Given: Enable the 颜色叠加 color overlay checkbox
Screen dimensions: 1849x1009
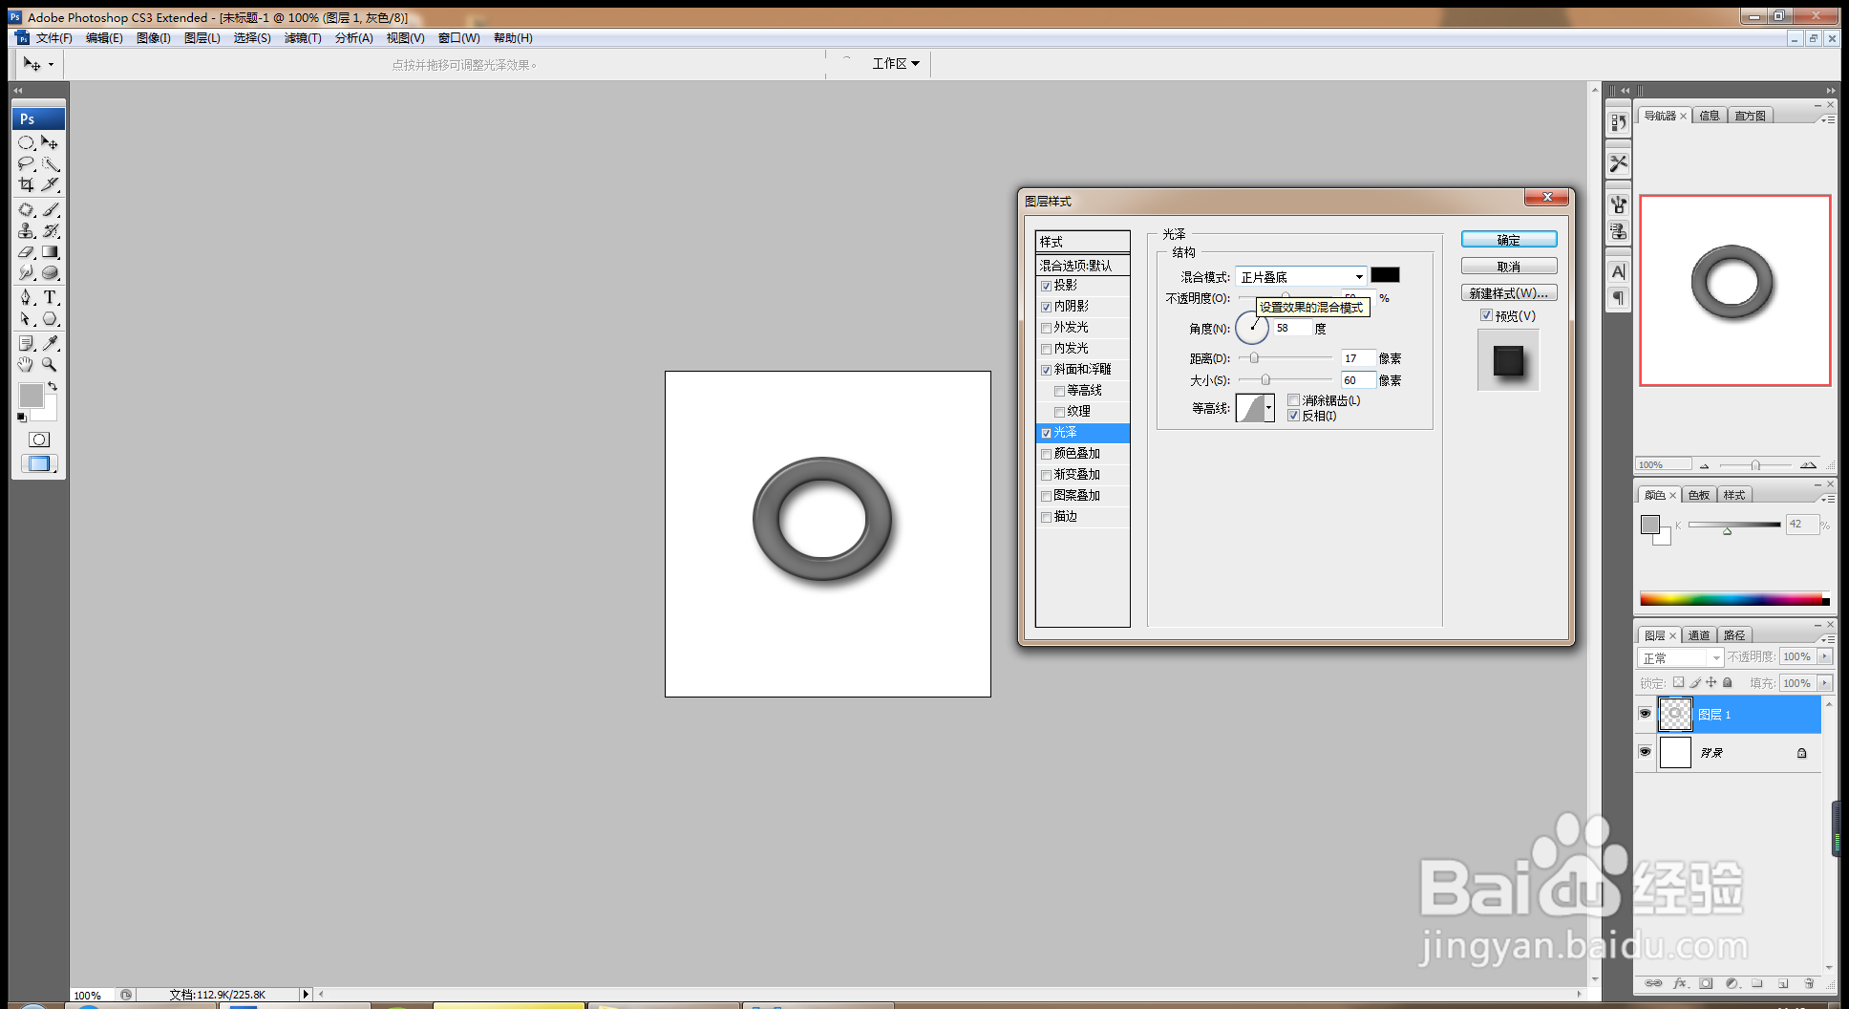Looking at the screenshot, I should 1047,454.
